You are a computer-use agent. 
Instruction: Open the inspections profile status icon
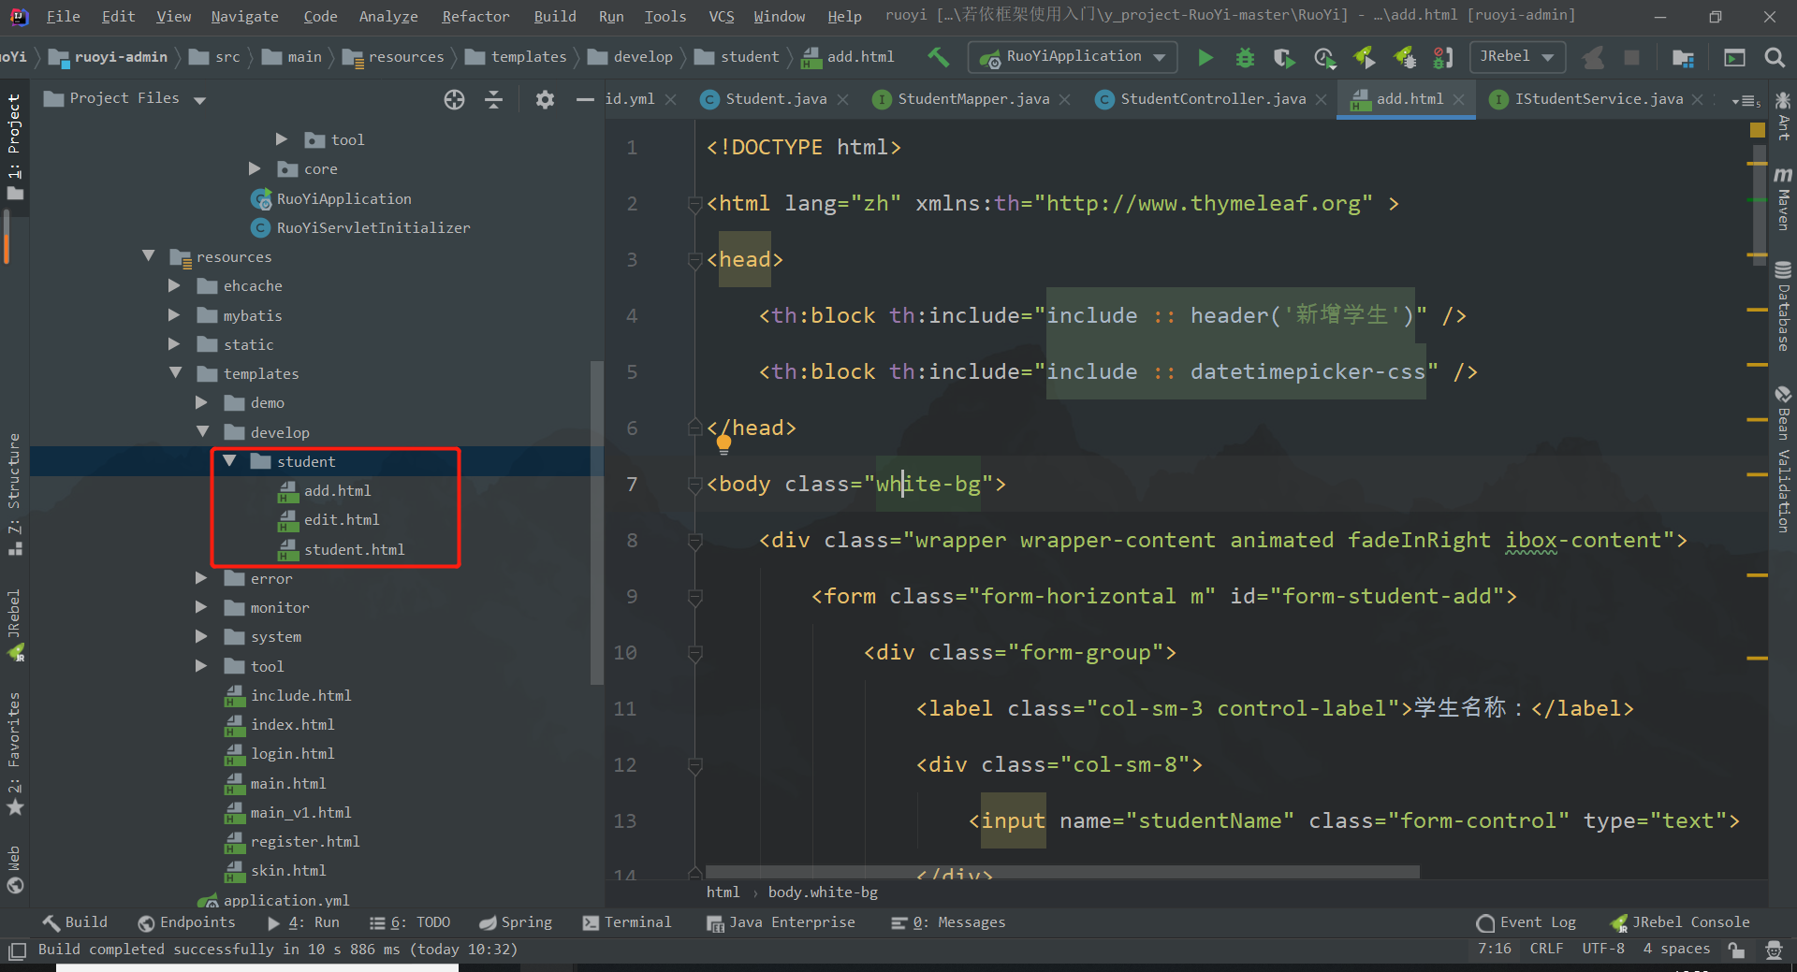coord(1773,950)
